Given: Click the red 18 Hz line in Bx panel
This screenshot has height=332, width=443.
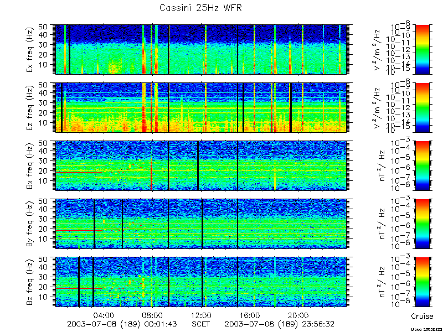Looking at the screenshot, I should 79,172.
